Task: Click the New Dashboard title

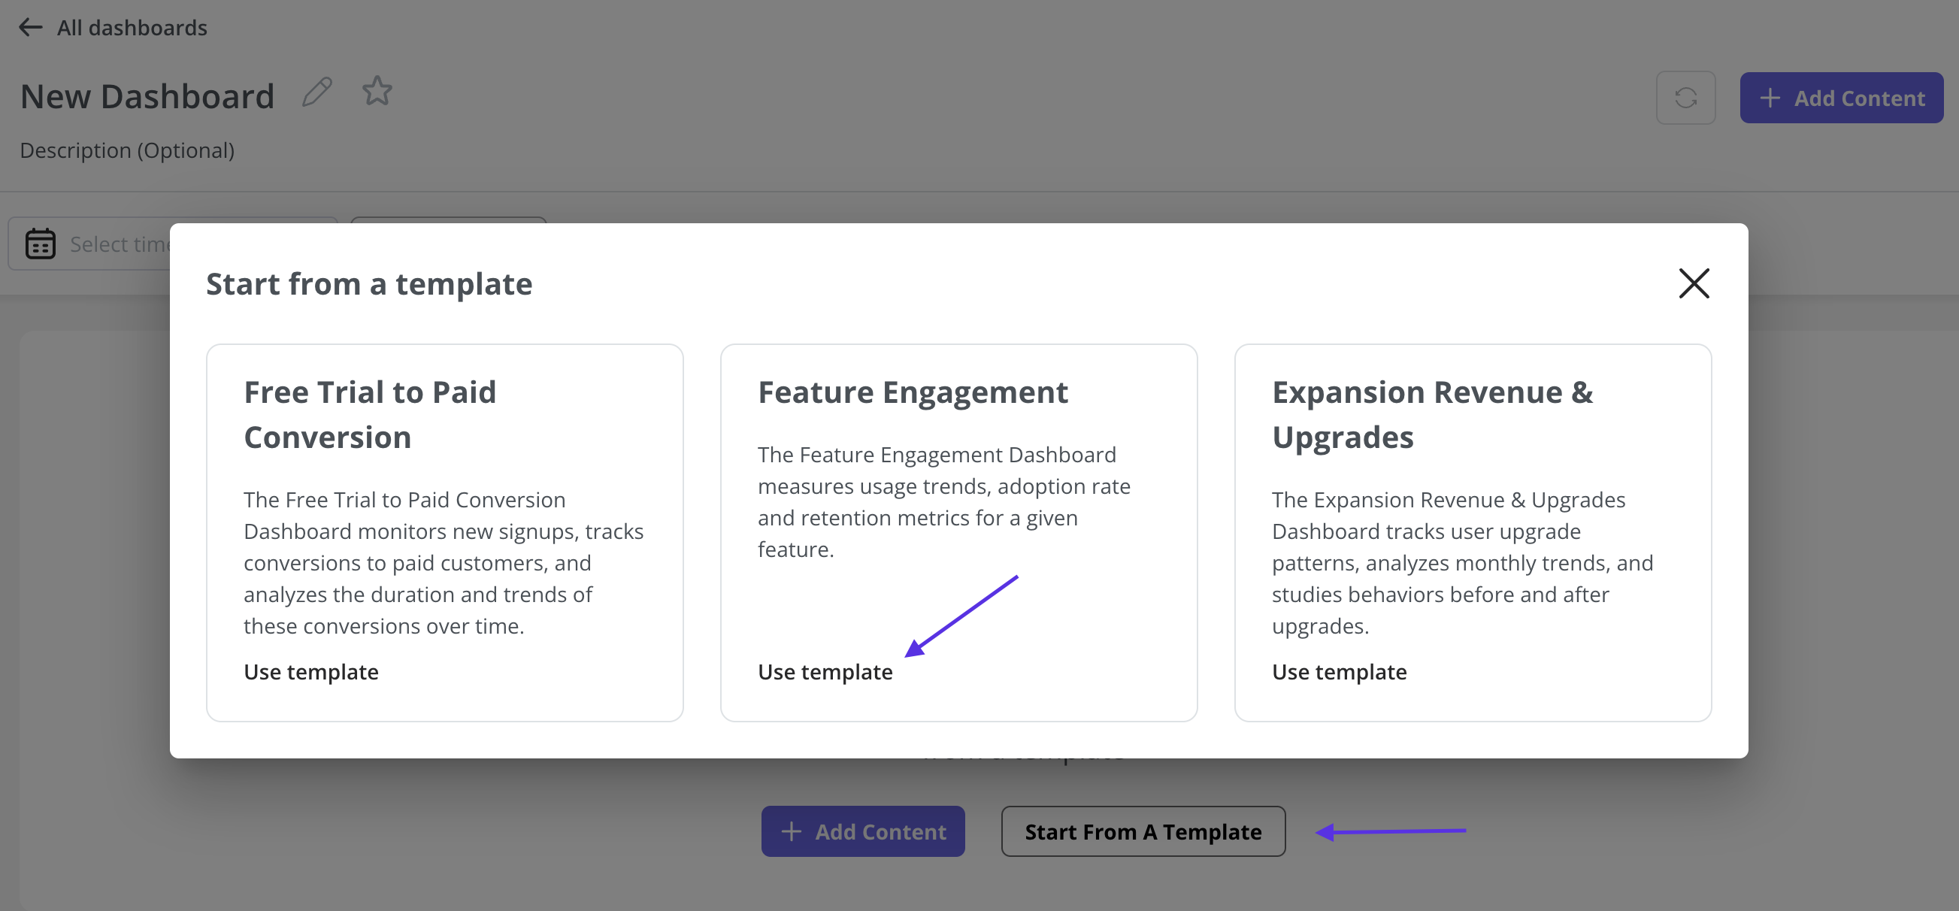Action: tap(147, 96)
